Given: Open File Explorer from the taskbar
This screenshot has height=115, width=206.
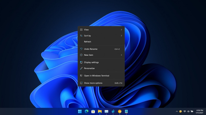Looking at the screenshot, I should tap(100, 111).
